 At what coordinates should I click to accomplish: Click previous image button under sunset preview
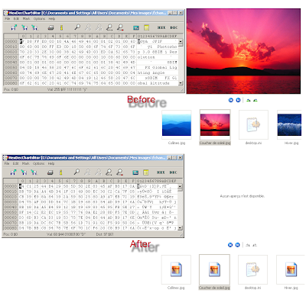(231, 100)
